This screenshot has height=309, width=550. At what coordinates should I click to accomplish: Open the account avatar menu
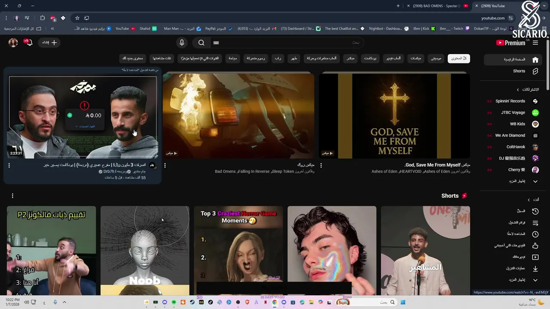click(13, 42)
